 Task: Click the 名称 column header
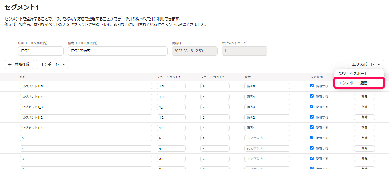pyautogui.click(x=23, y=77)
